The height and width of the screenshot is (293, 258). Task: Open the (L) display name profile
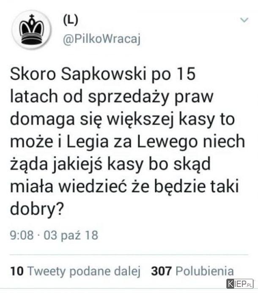click(x=71, y=20)
